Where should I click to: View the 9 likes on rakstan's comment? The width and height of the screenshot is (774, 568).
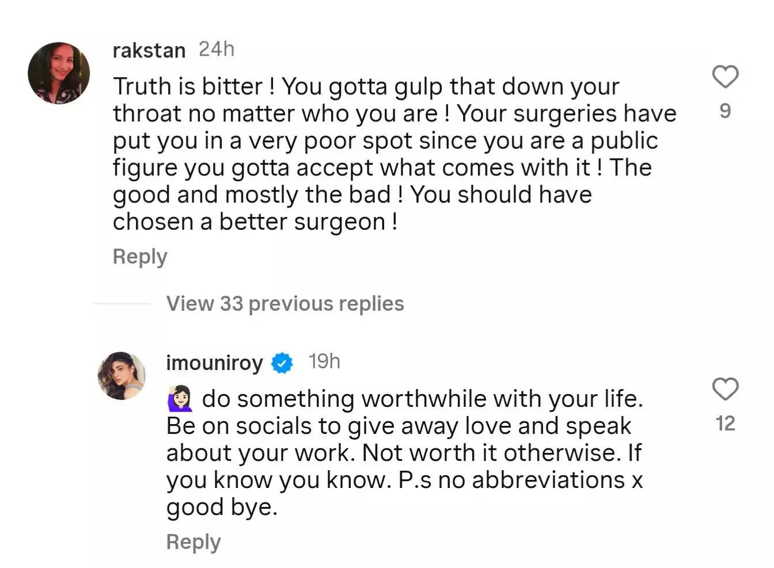[x=725, y=110]
